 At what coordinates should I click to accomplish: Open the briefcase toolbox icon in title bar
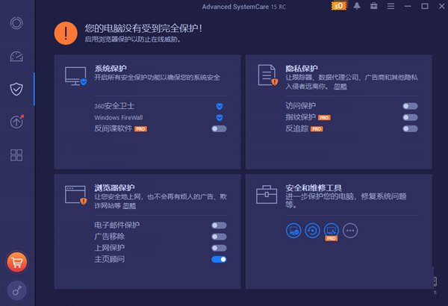click(x=373, y=7)
